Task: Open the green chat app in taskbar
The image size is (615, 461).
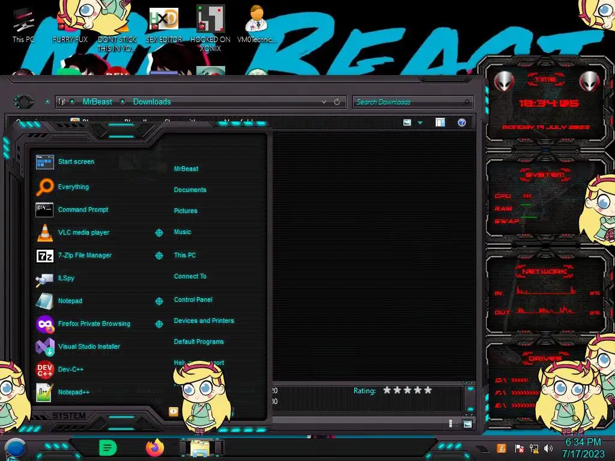Action: (108, 448)
